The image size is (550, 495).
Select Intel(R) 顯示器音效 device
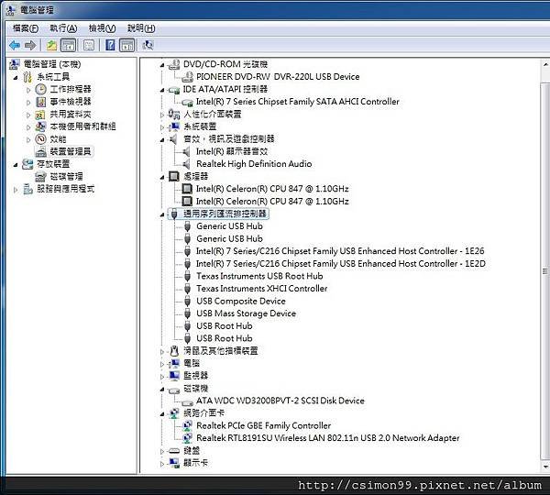pyautogui.click(x=232, y=151)
